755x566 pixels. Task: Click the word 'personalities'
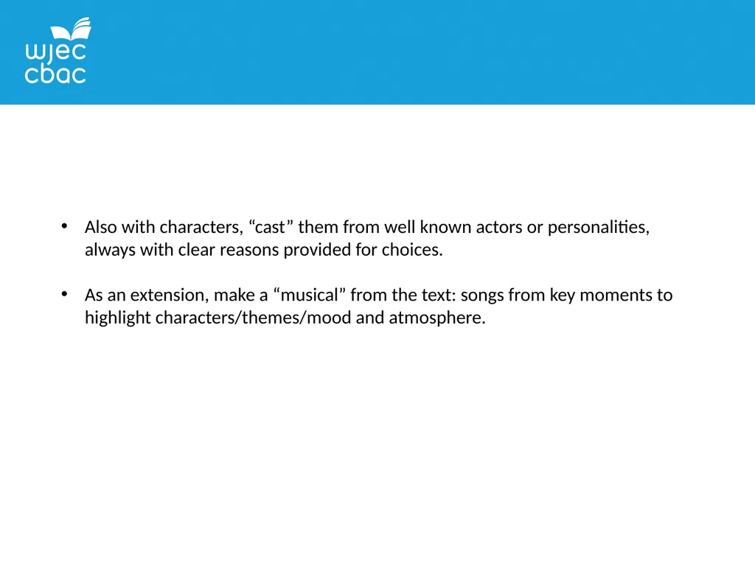(x=599, y=227)
